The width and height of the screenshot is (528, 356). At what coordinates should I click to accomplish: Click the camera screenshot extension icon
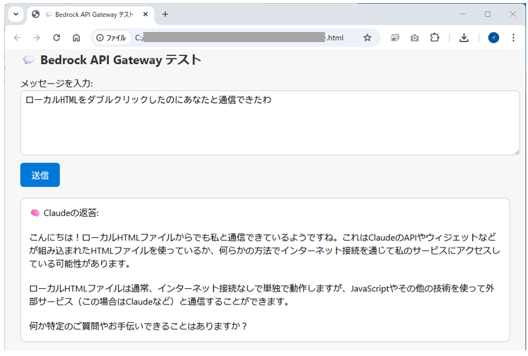tap(414, 38)
